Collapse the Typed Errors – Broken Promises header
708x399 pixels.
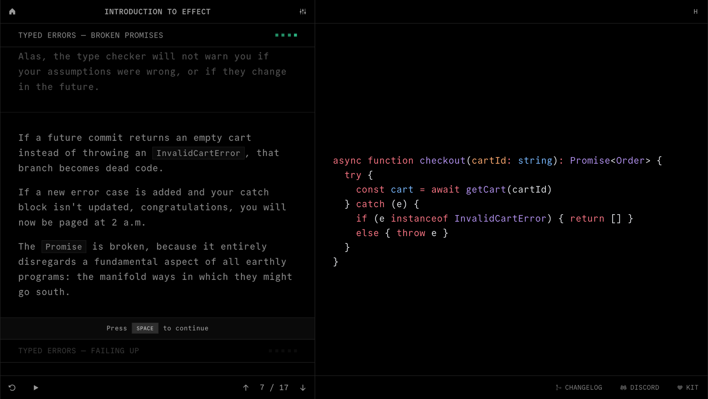coord(91,35)
